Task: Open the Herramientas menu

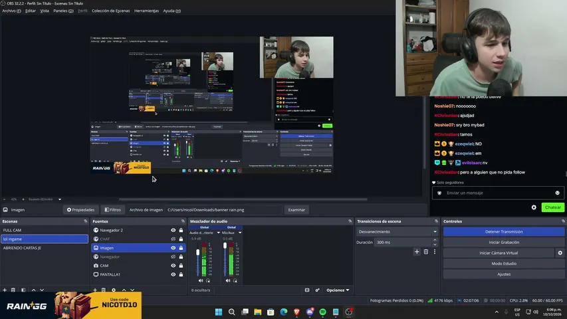Action: coord(146,11)
